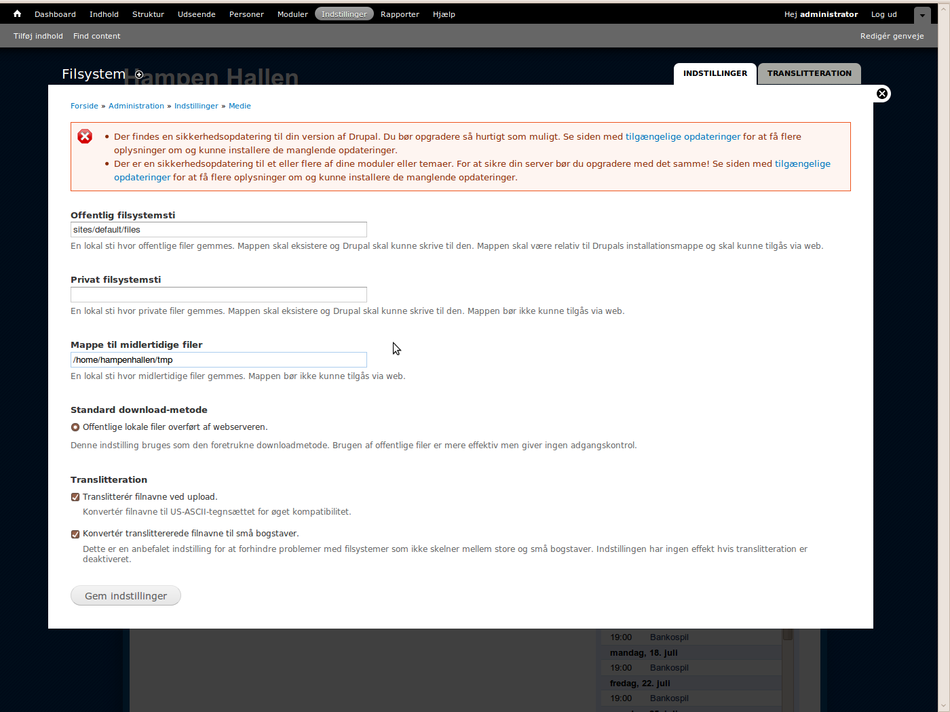This screenshot has width=950, height=712.
Task: Switch to the Indstillinger tab
Action: 715,74
